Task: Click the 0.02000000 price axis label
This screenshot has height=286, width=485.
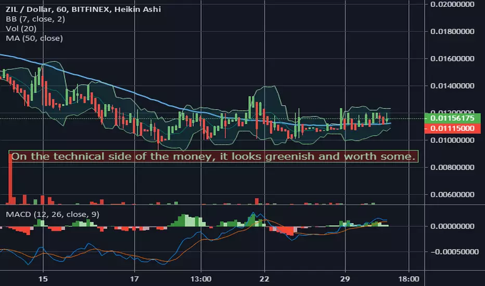Action: pos(452,4)
